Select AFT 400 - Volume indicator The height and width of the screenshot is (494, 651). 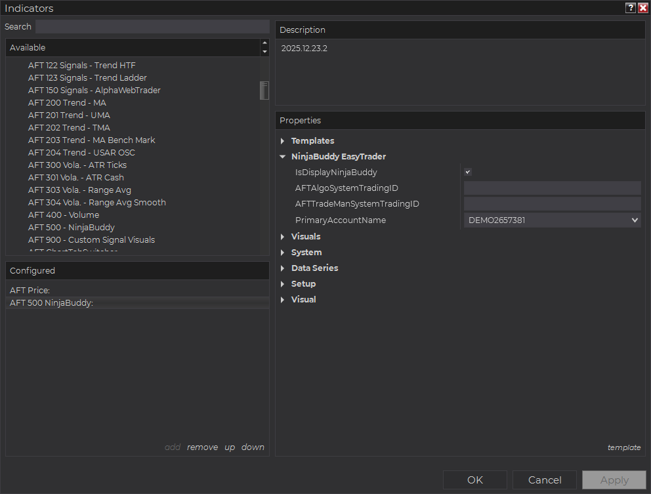coord(64,215)
